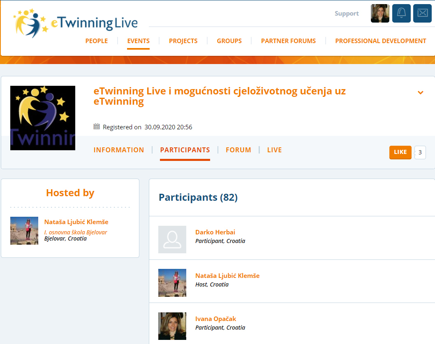Open PROFESSIONAL DEVELOPMENT menu

(x=381, y=41)
